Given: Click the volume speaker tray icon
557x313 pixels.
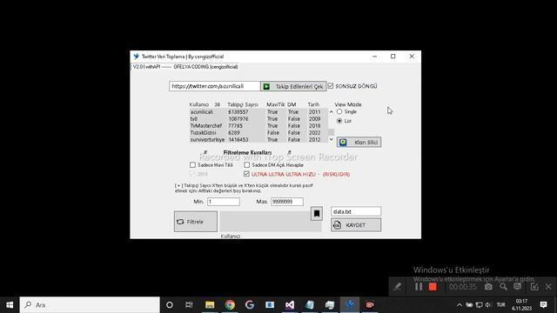Looking at the screenshot, I should 488,305.
